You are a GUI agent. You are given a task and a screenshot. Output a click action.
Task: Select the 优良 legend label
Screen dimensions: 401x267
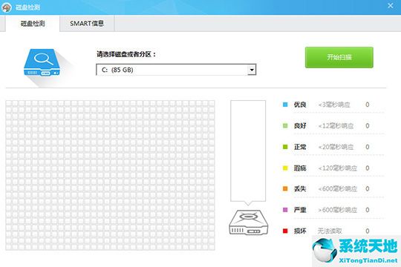(300, 105)
